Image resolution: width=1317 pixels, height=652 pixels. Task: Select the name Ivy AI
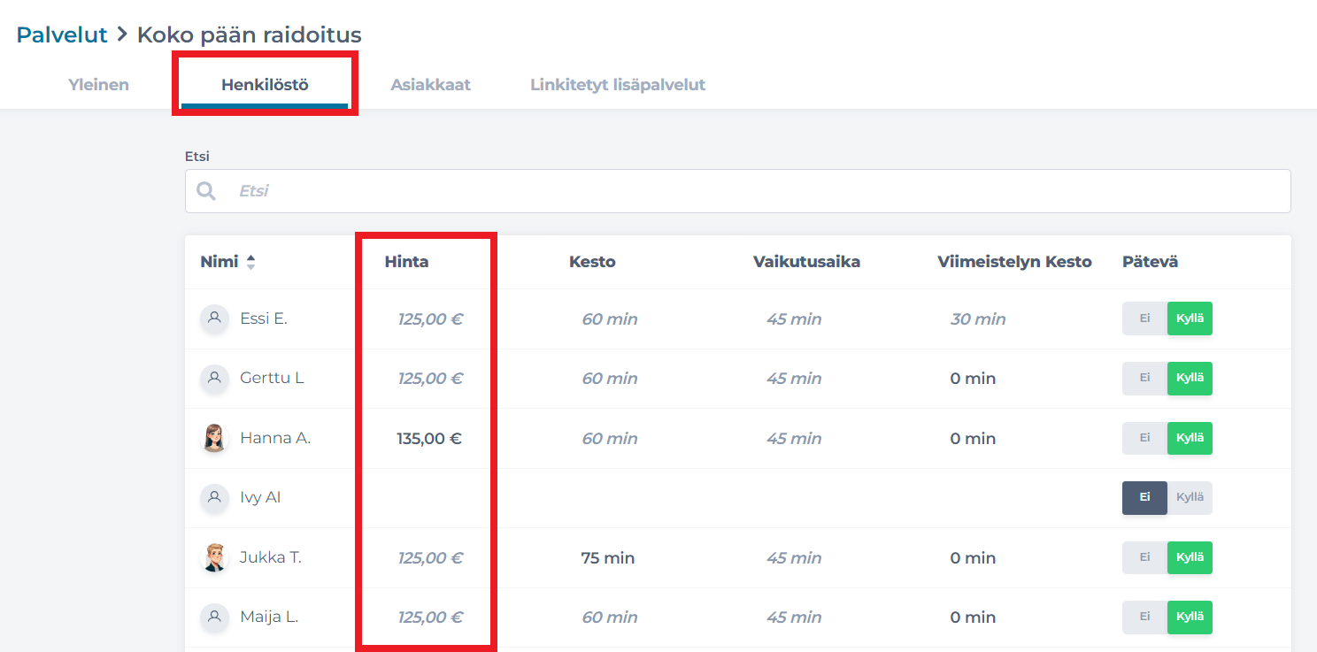pos(260,498)
